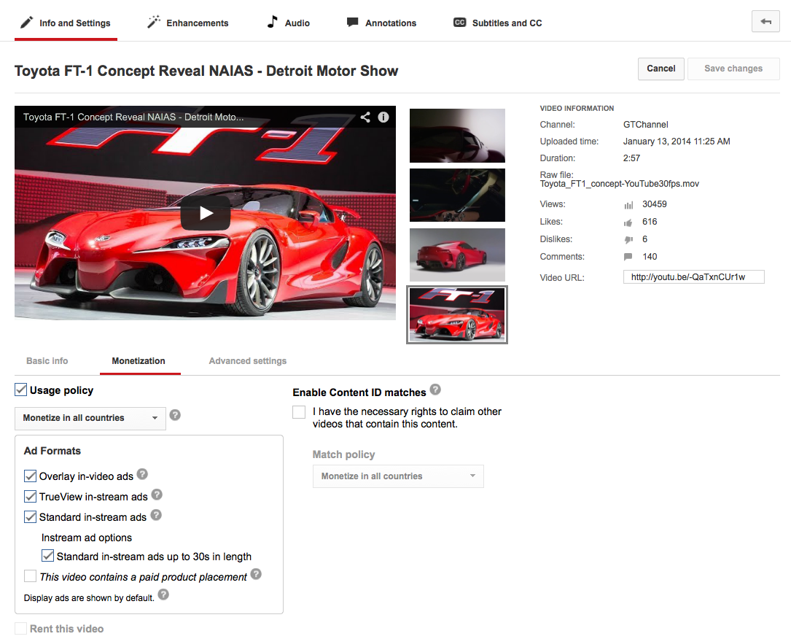Open the Audio tab
Viewport: 791px width, 639px height.
pos(289,23)
